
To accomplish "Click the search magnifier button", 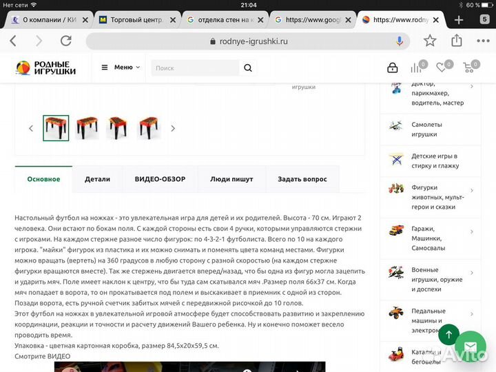I will pos(248,68).
